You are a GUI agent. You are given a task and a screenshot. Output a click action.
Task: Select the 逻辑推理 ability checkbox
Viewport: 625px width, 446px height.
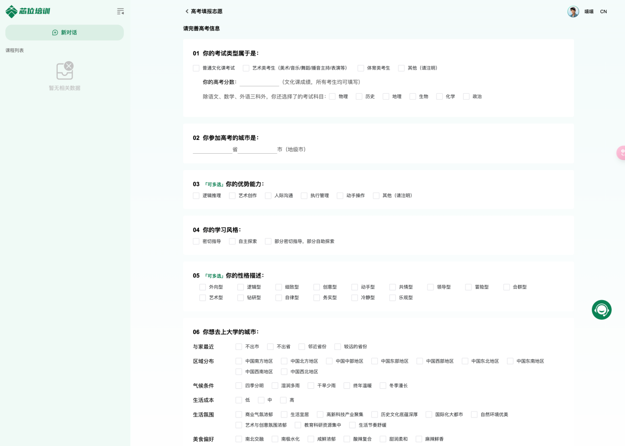click(196, 196)
